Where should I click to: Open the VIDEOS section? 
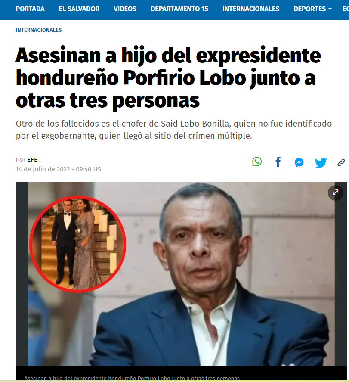click(125, 9)
